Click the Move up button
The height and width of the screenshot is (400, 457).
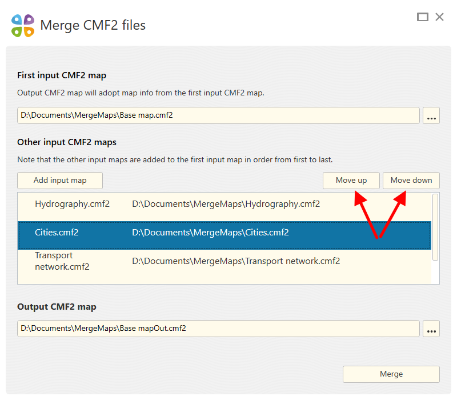tap(351, 180)
